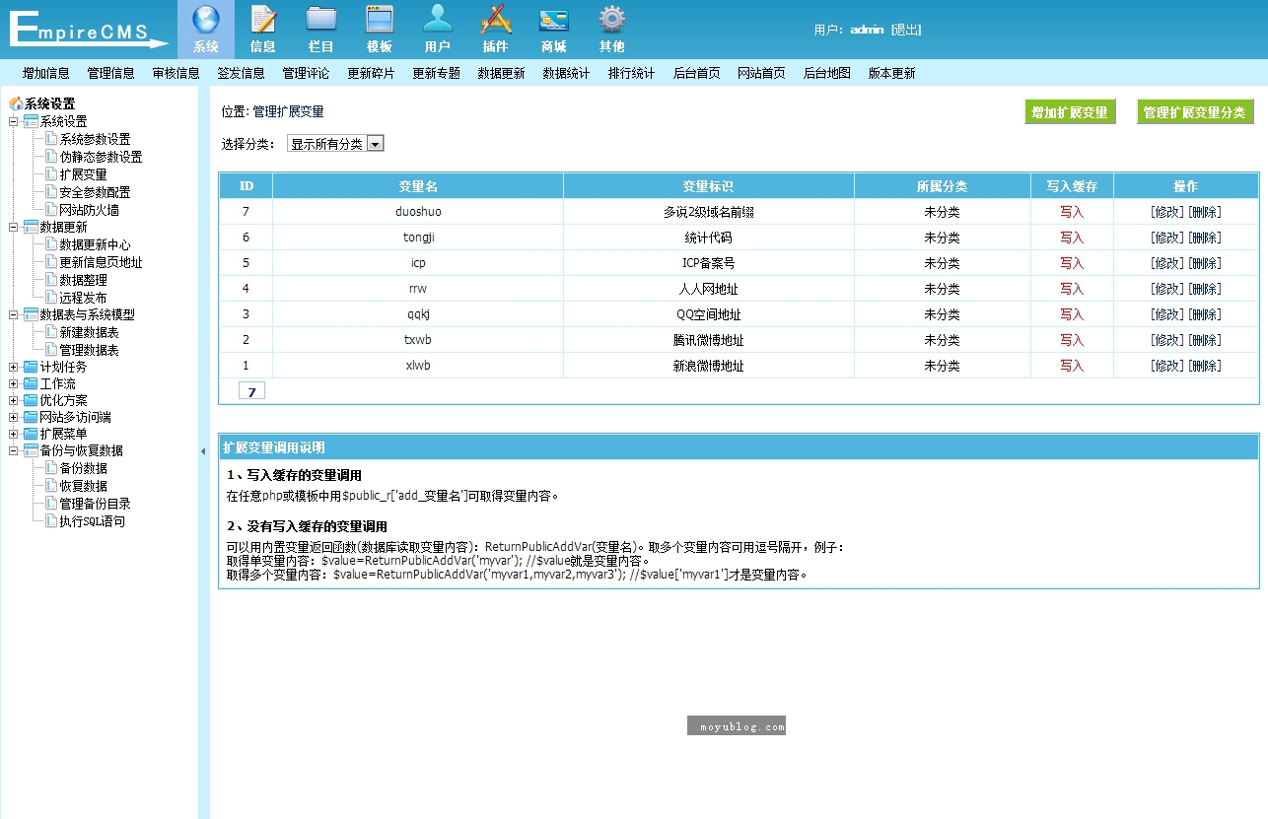Click the EmpireCMS logo
Image resolution: width=1268 pixels, height=819 pixels.
click(x=89, y=29)
